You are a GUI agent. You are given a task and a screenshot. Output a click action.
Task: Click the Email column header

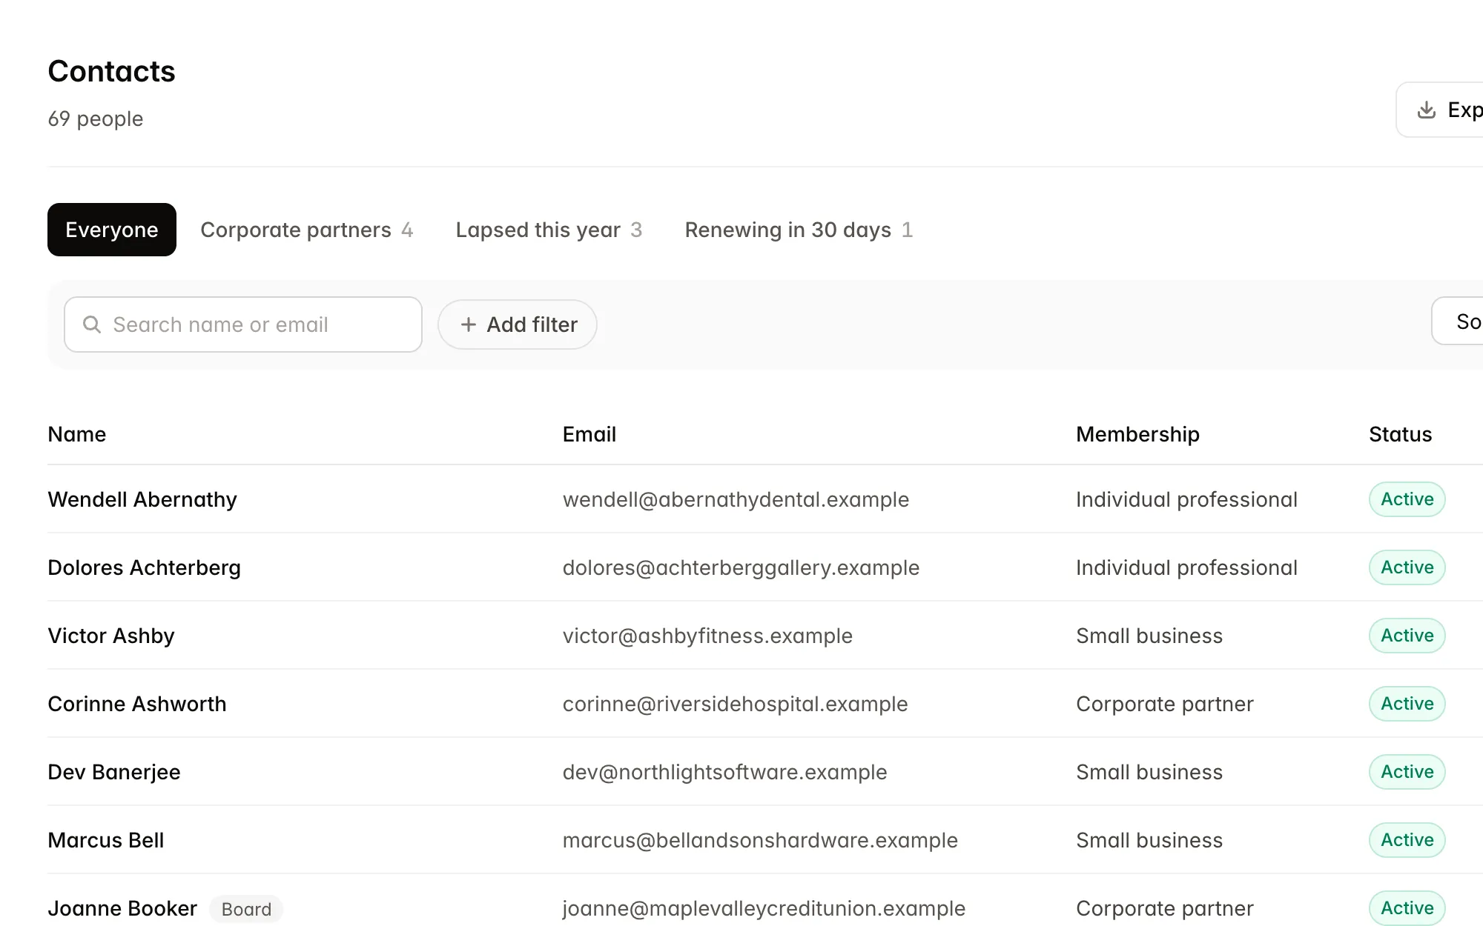pos(589,434)
